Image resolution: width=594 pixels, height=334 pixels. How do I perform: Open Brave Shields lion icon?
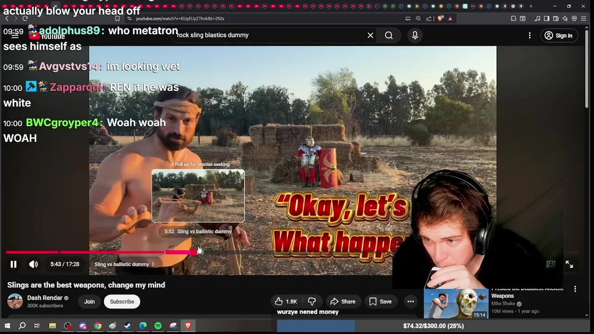pos(440,19)
